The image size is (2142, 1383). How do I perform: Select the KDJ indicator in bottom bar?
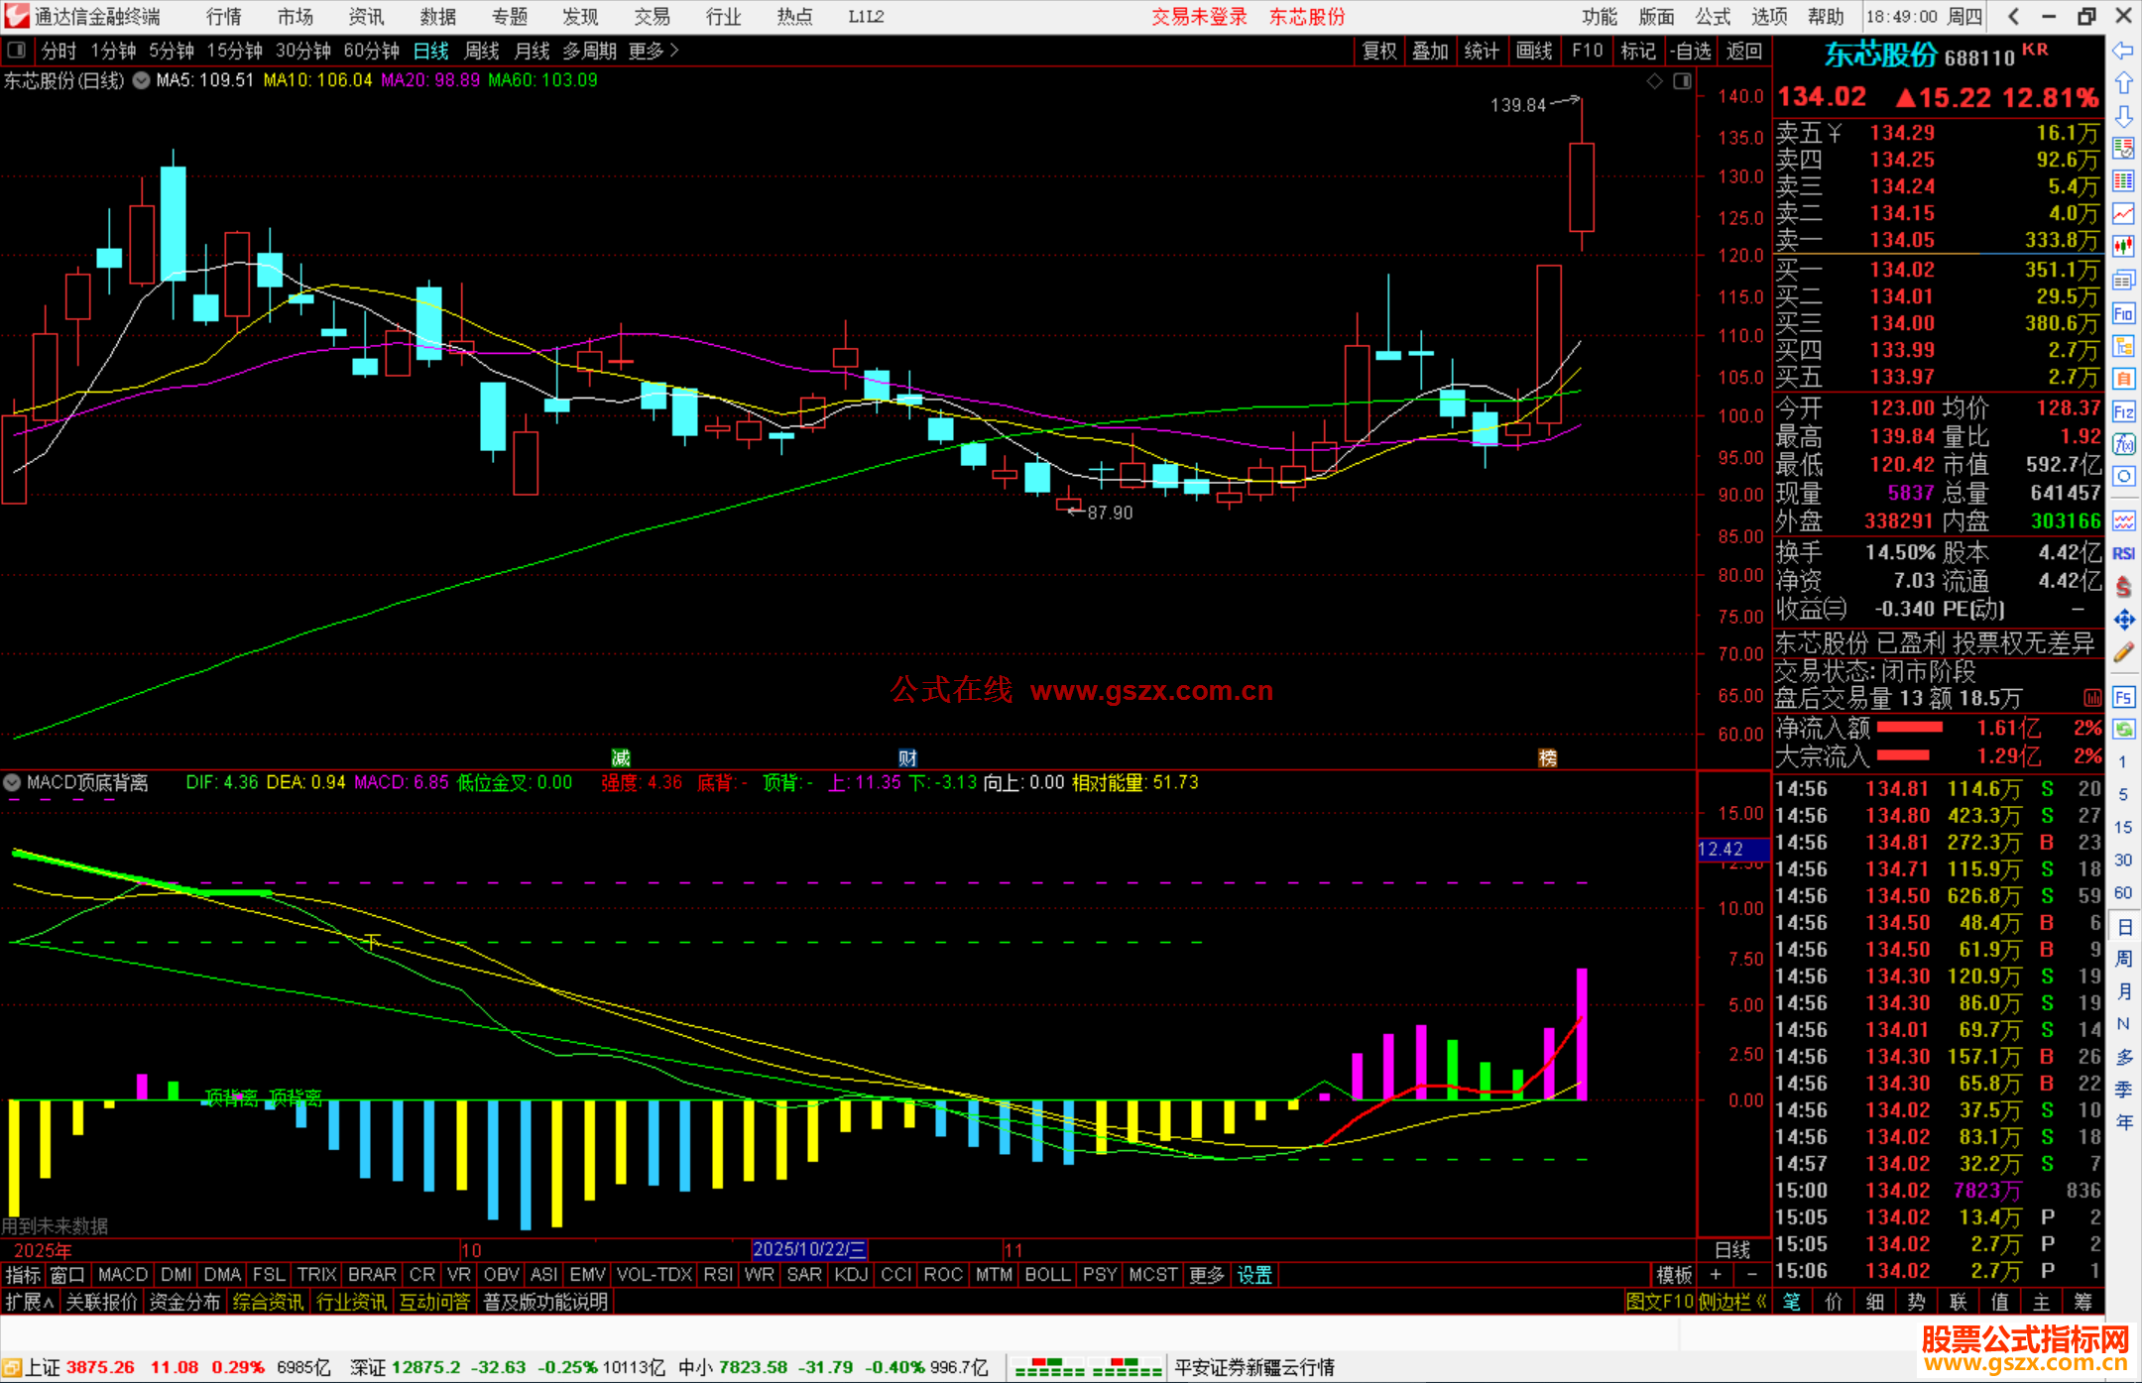851,1275
